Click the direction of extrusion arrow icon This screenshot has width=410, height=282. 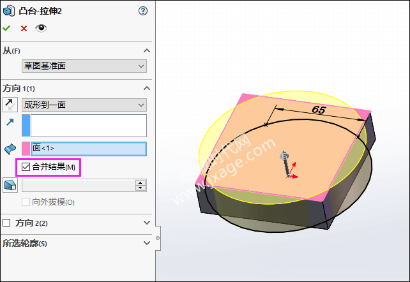(10, 122)
